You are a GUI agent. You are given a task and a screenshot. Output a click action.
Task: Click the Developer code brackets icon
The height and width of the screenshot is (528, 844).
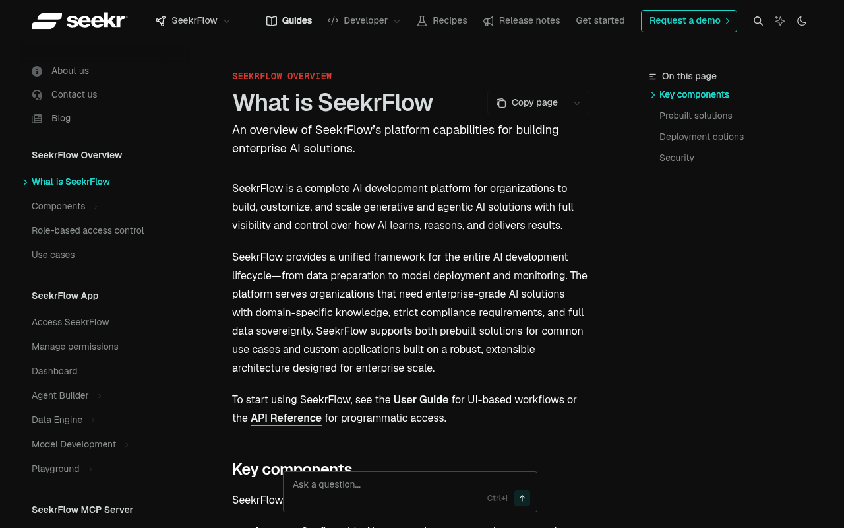click(x=333, y=21)
